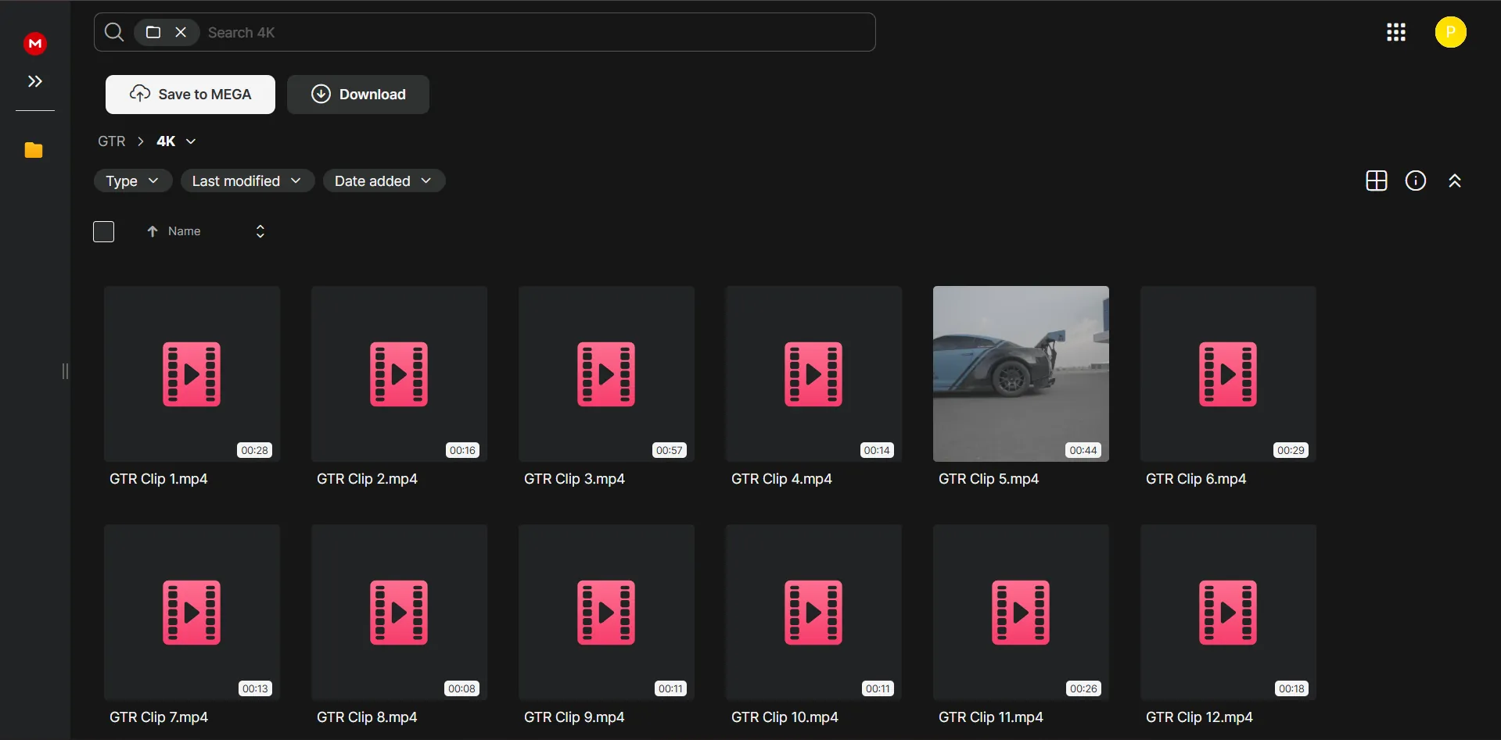The height and width of the screenshot is (740, 1501).
Task: Toggle the Name sort direction arrow
Action: coord(153,231)
